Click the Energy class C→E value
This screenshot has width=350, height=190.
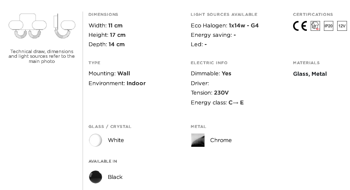click(x=236, y=102)
